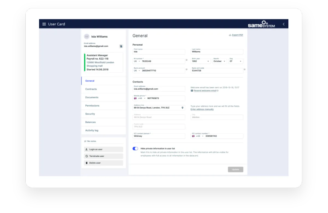This screenshot has width=328, height=213.
Task: Click the Address line field
Action: (x=159, y=108)
